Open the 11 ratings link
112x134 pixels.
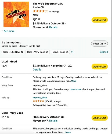[x=54, y=12]
